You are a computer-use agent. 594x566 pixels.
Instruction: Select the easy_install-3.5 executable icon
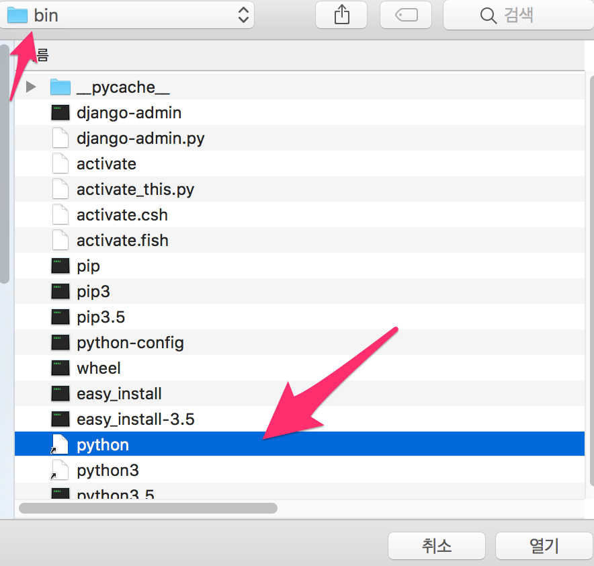click(x=60, y=419)
